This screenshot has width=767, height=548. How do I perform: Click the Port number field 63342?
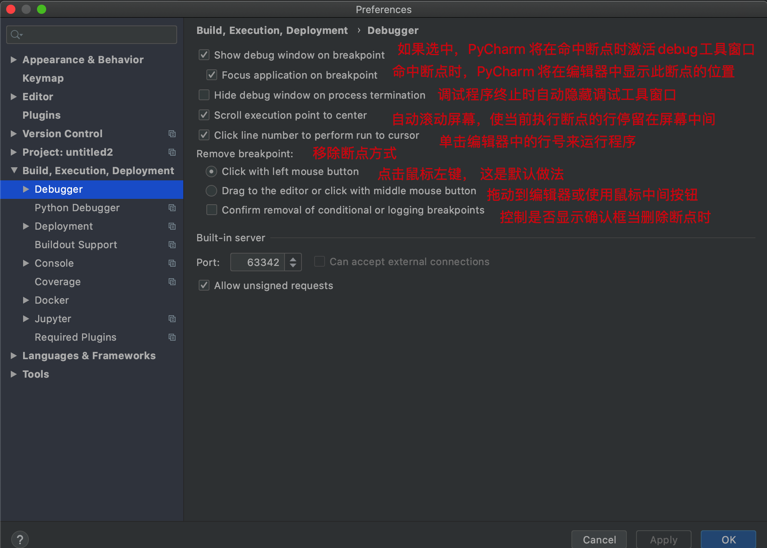click(258, 262)
